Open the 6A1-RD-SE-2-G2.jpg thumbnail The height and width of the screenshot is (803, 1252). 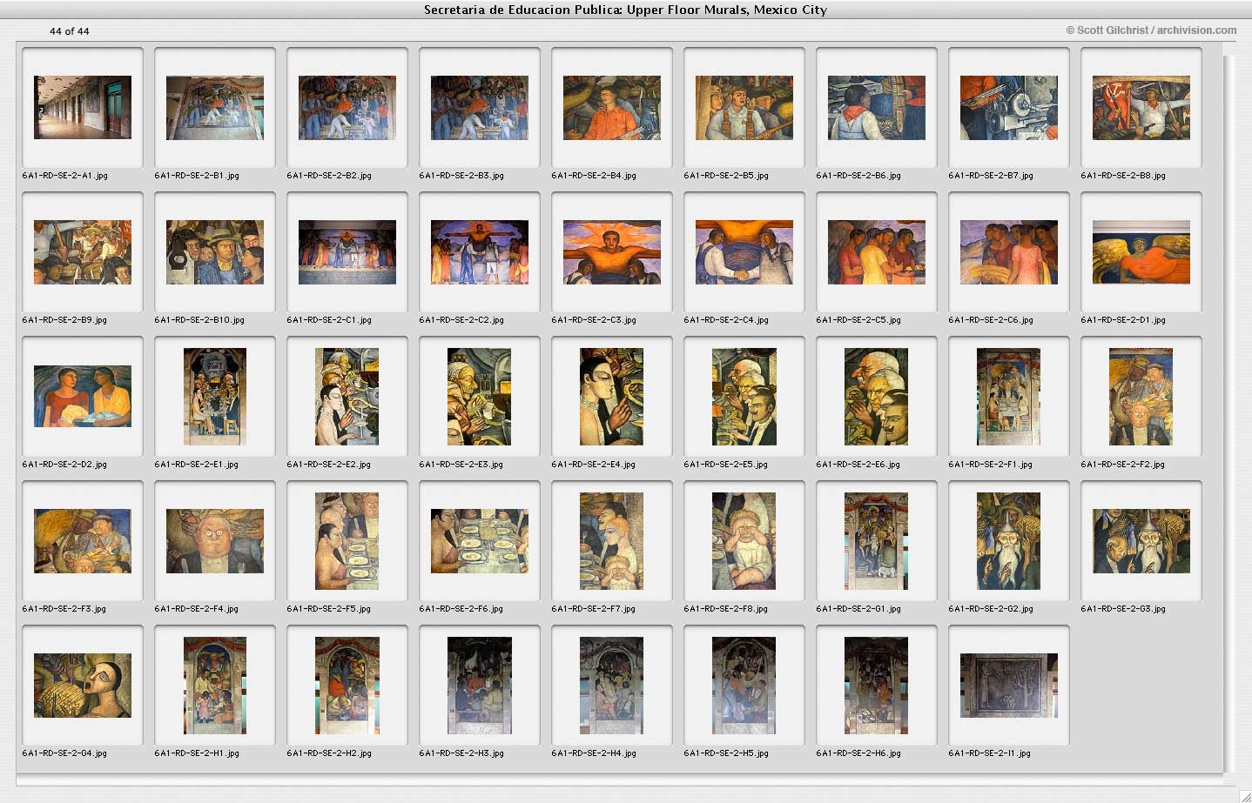point(1009,541)
